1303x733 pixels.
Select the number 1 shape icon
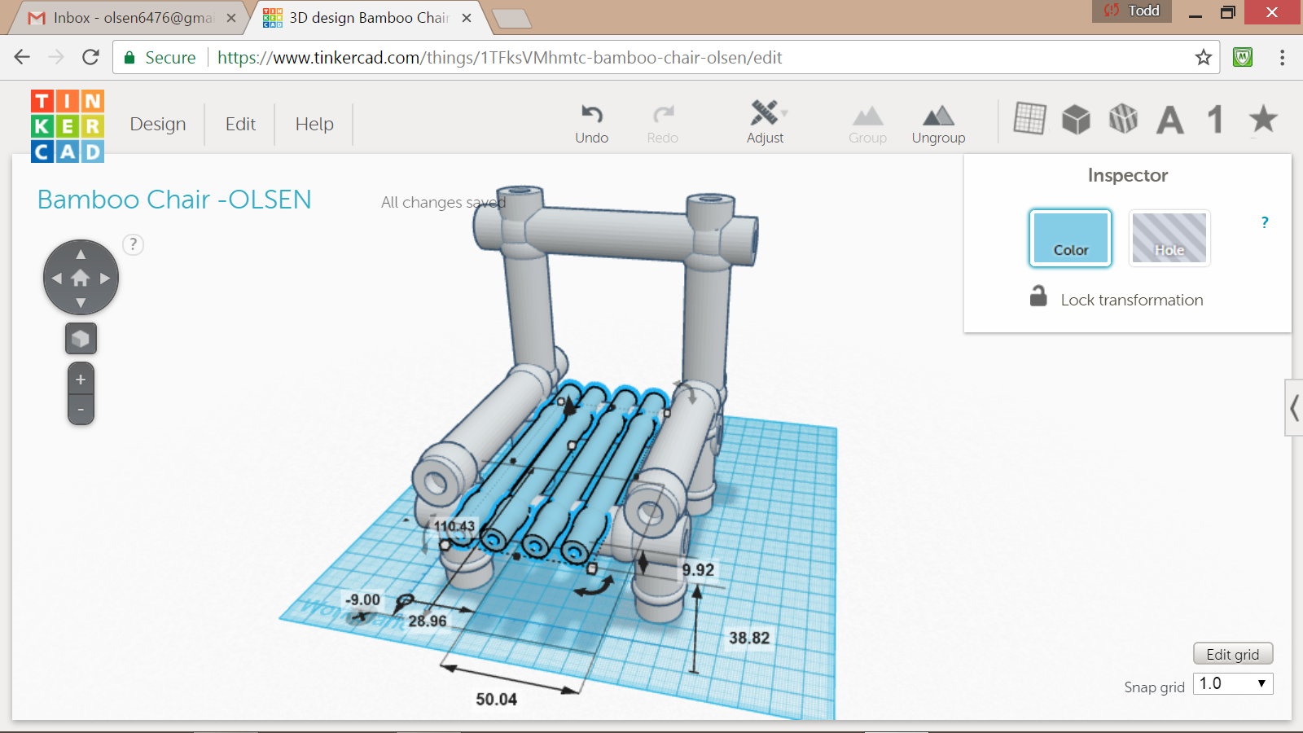point(1215,120)
